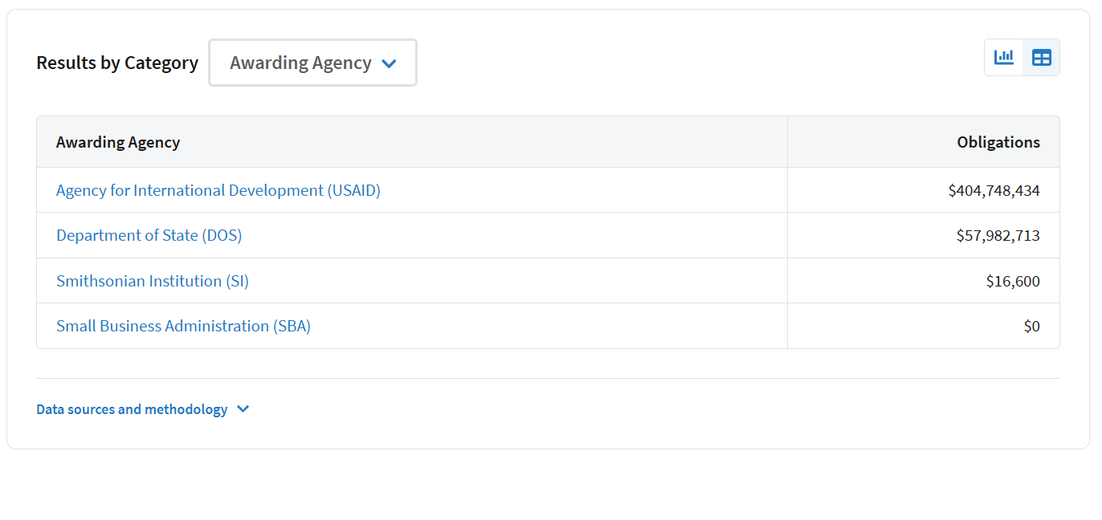Open Agency for International Development (USAID) link
This screenshot has width=1102, height=520.
click(x=218, y=190)
